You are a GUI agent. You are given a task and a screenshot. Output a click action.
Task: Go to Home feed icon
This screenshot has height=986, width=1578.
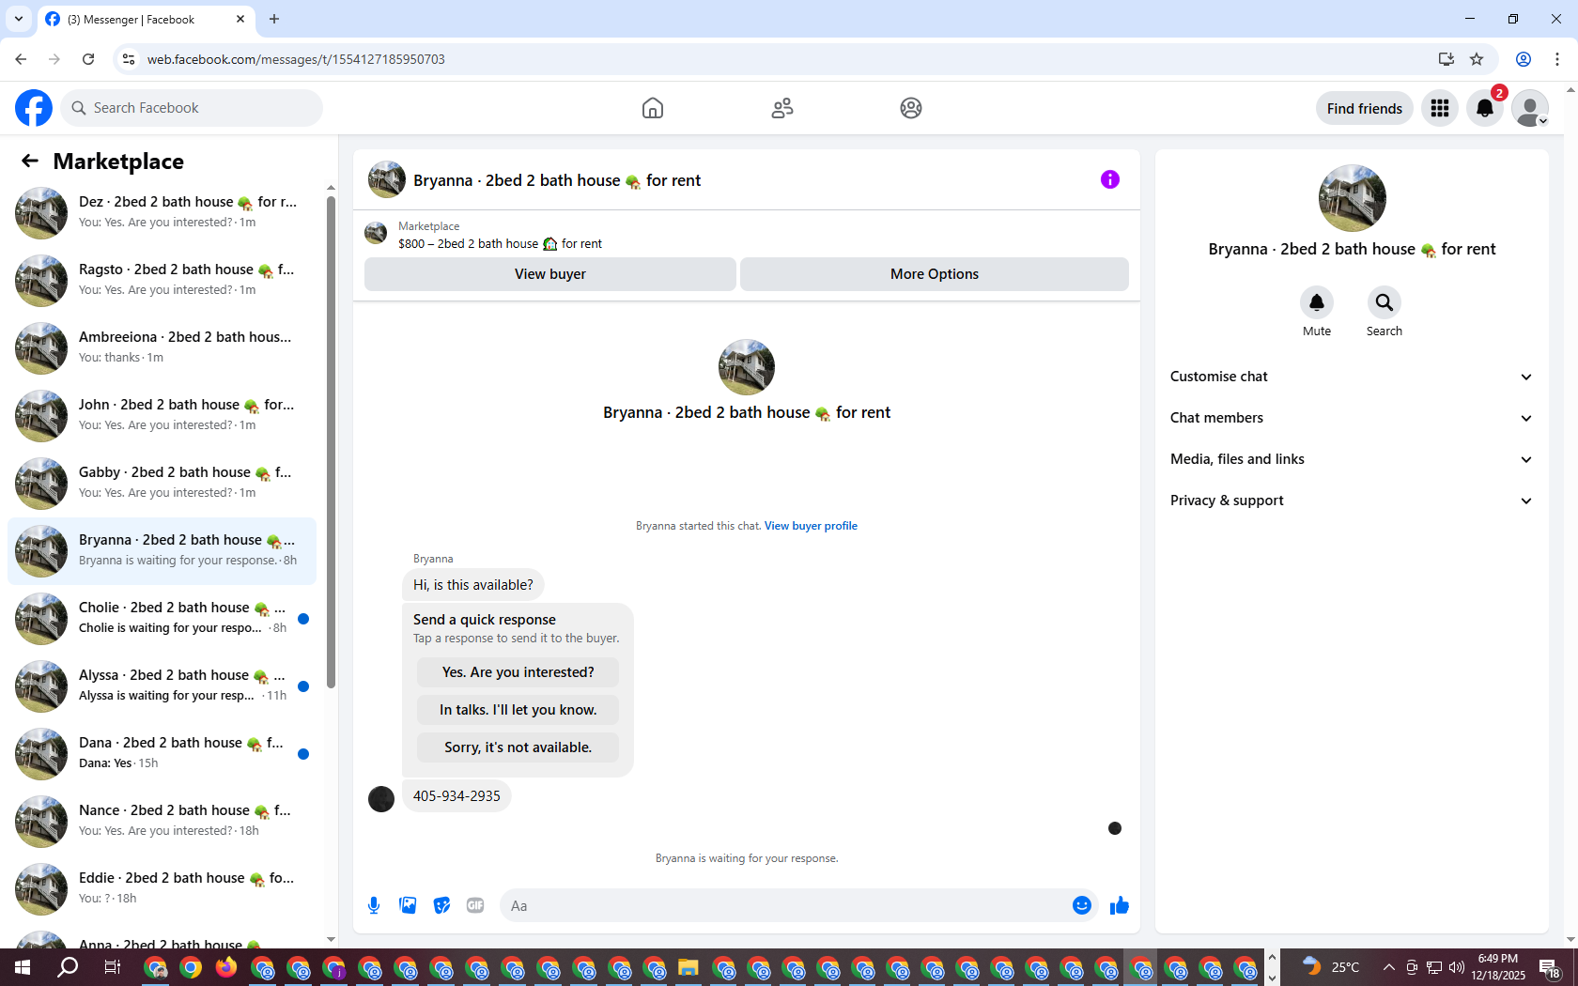click(653, 108)
